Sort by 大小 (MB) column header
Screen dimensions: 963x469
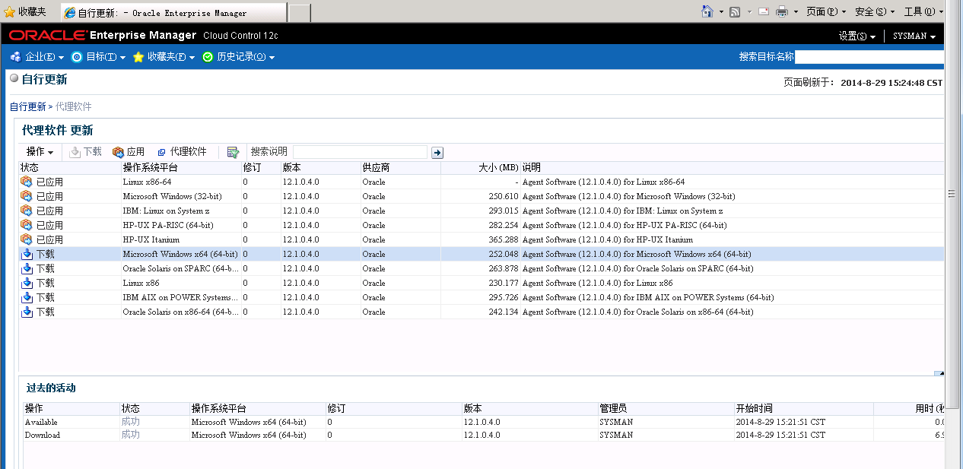click(x=481, y=167)
